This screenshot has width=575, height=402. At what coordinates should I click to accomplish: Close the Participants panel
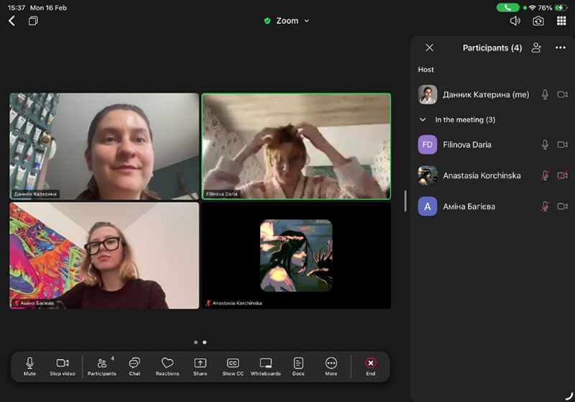[x=429, y=48]
